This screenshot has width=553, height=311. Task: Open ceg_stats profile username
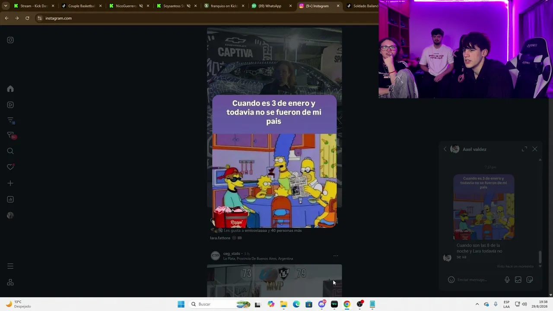tap(232, 254)
